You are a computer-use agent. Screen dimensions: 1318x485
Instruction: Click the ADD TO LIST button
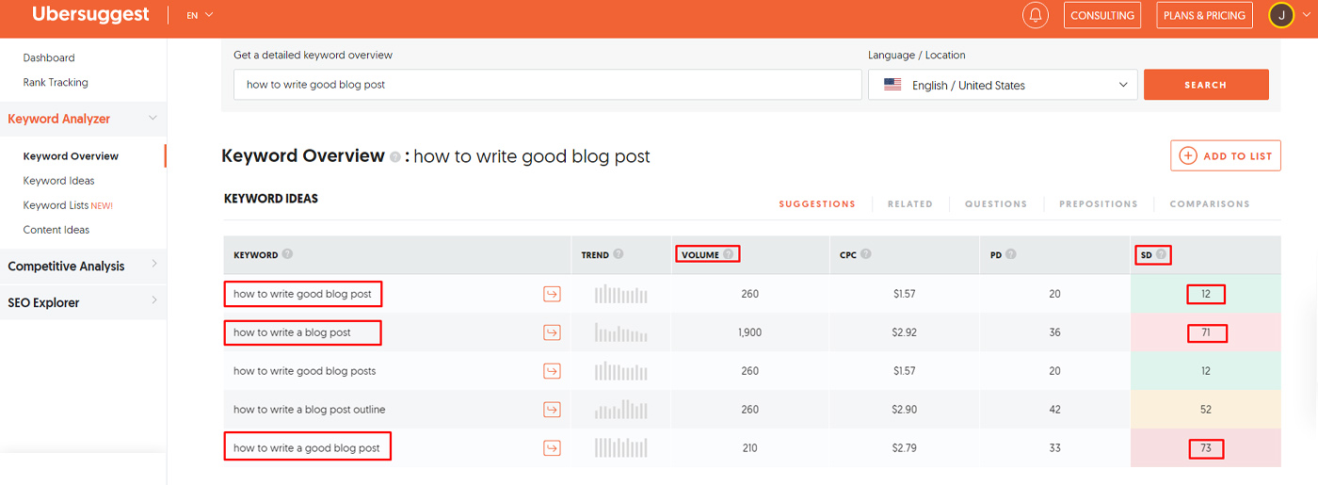click(1225, 156)
